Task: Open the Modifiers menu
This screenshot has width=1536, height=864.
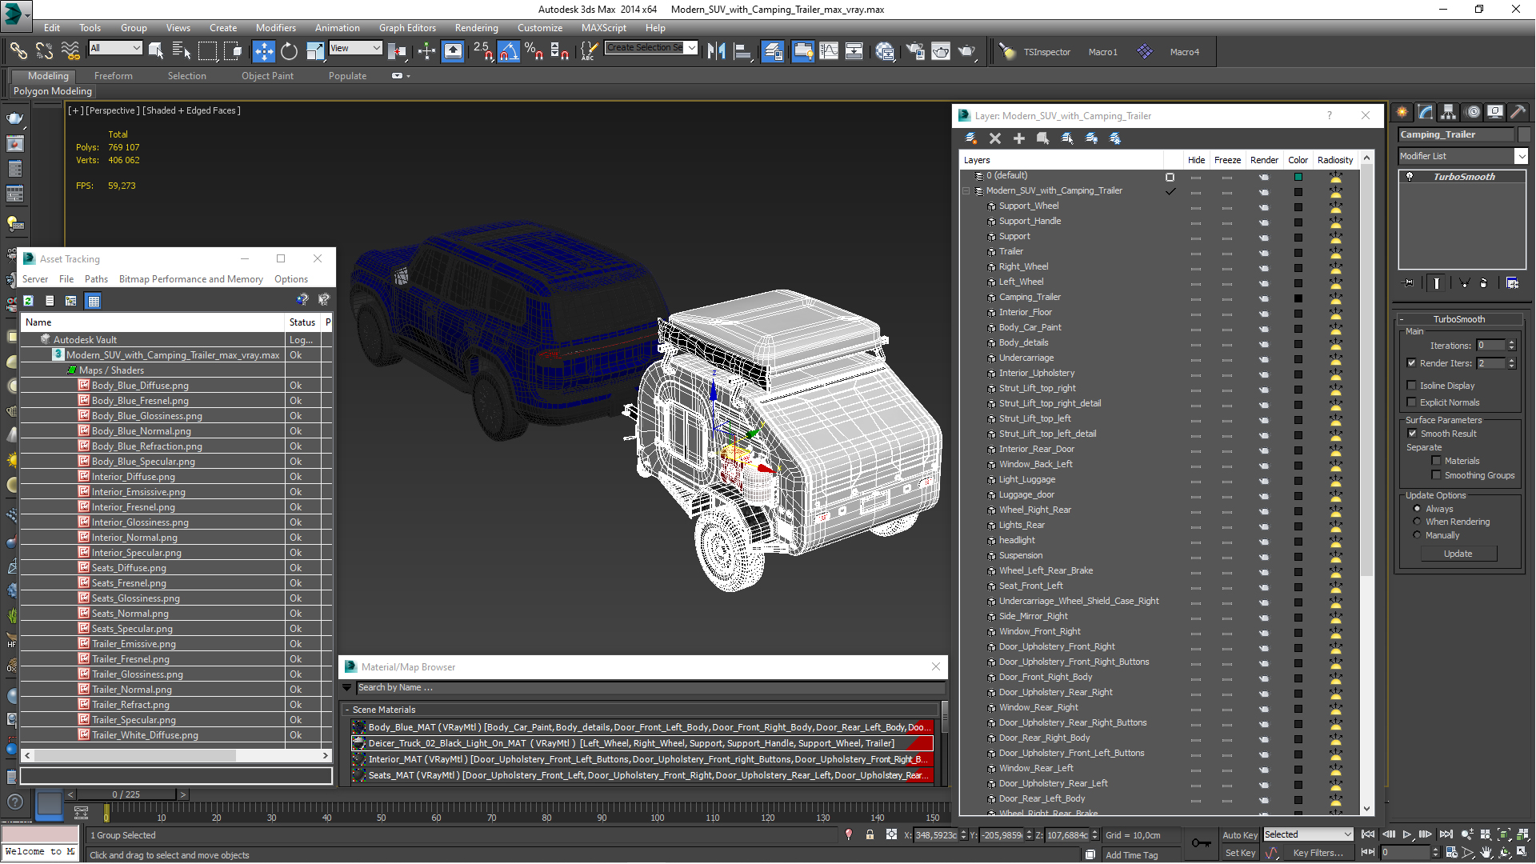Action: pyautogui.click(x=275, y=28)
